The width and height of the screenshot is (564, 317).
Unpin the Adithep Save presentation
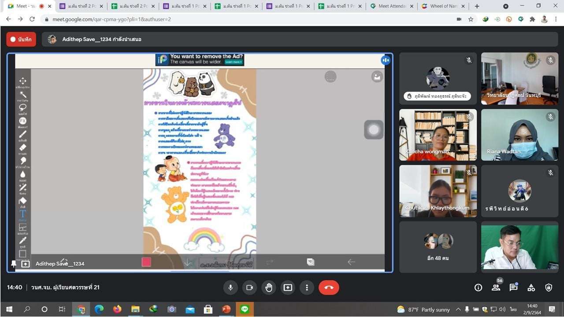click(x=13, y=264)
